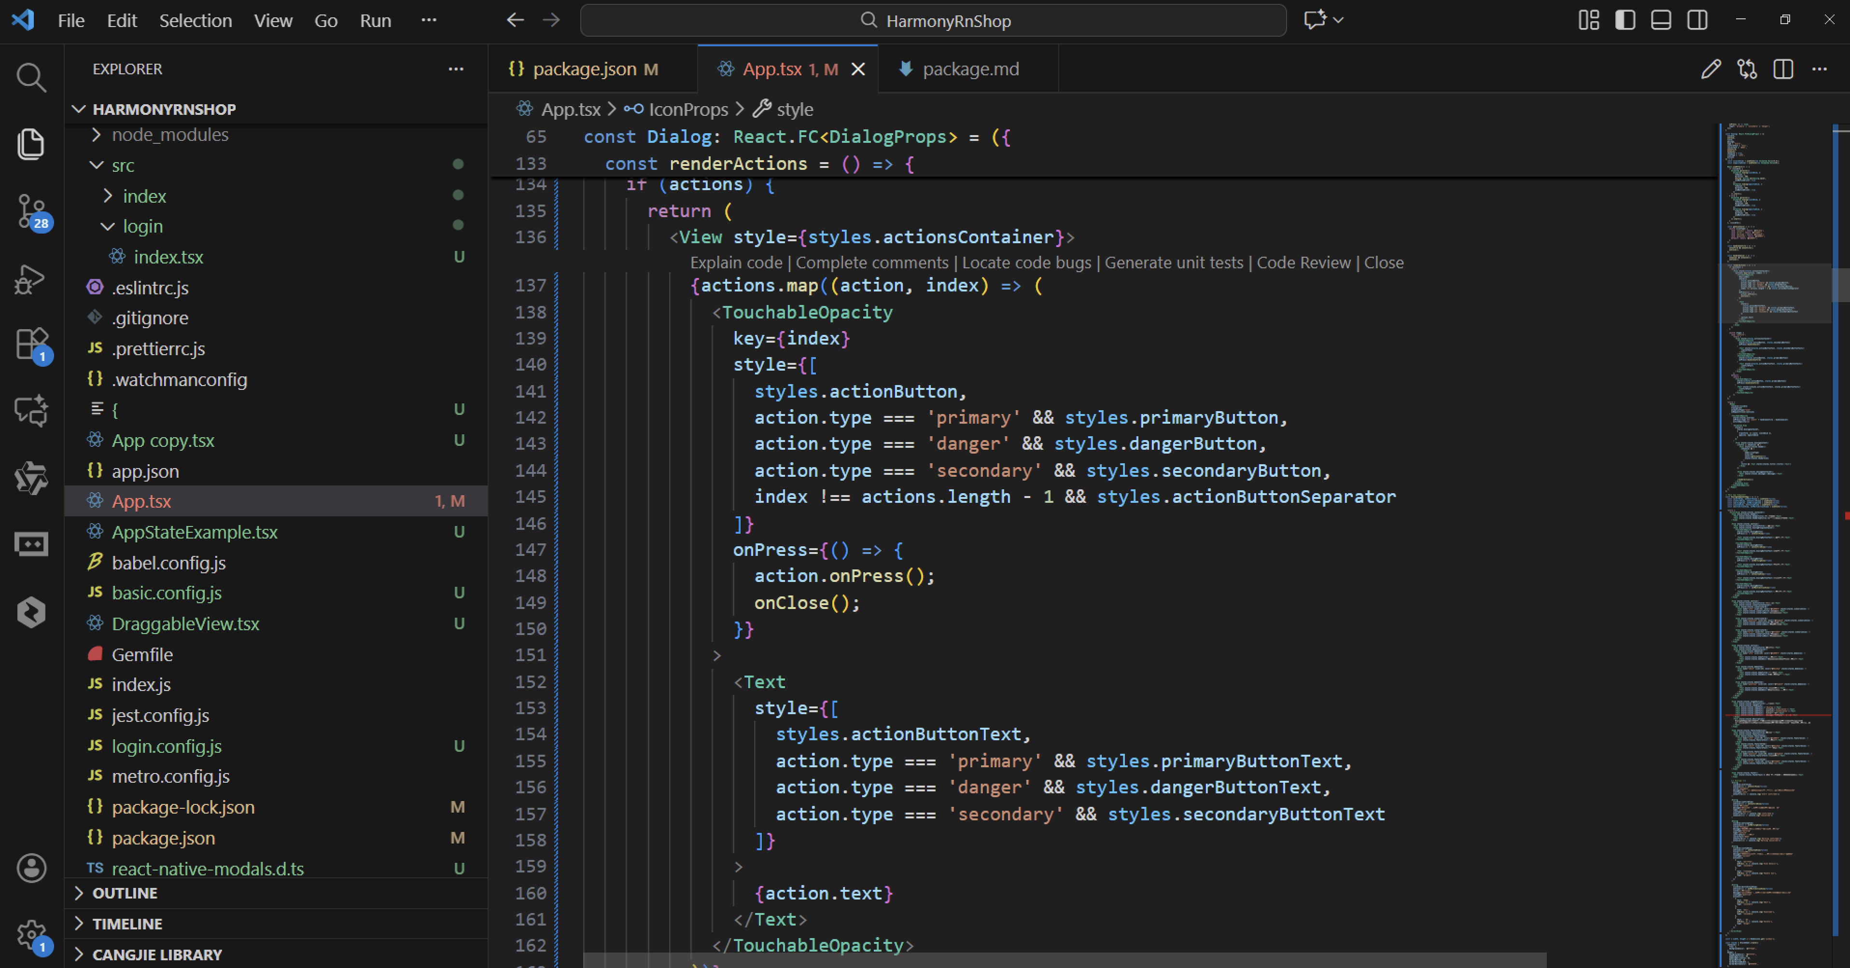Toggle the primary side bar visibility
Screen dimensions: 1850x968
(1625, 20)
